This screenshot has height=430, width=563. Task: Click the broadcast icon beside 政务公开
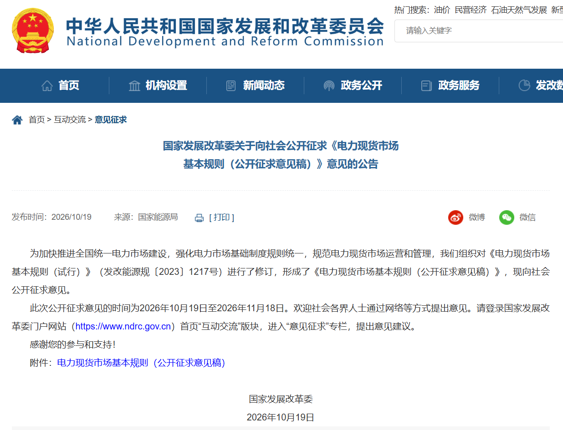tap(329, 86)
